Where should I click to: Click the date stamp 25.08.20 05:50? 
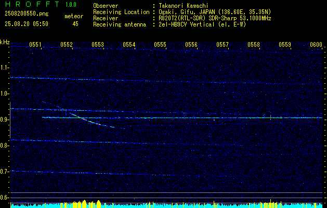(27, 24)
